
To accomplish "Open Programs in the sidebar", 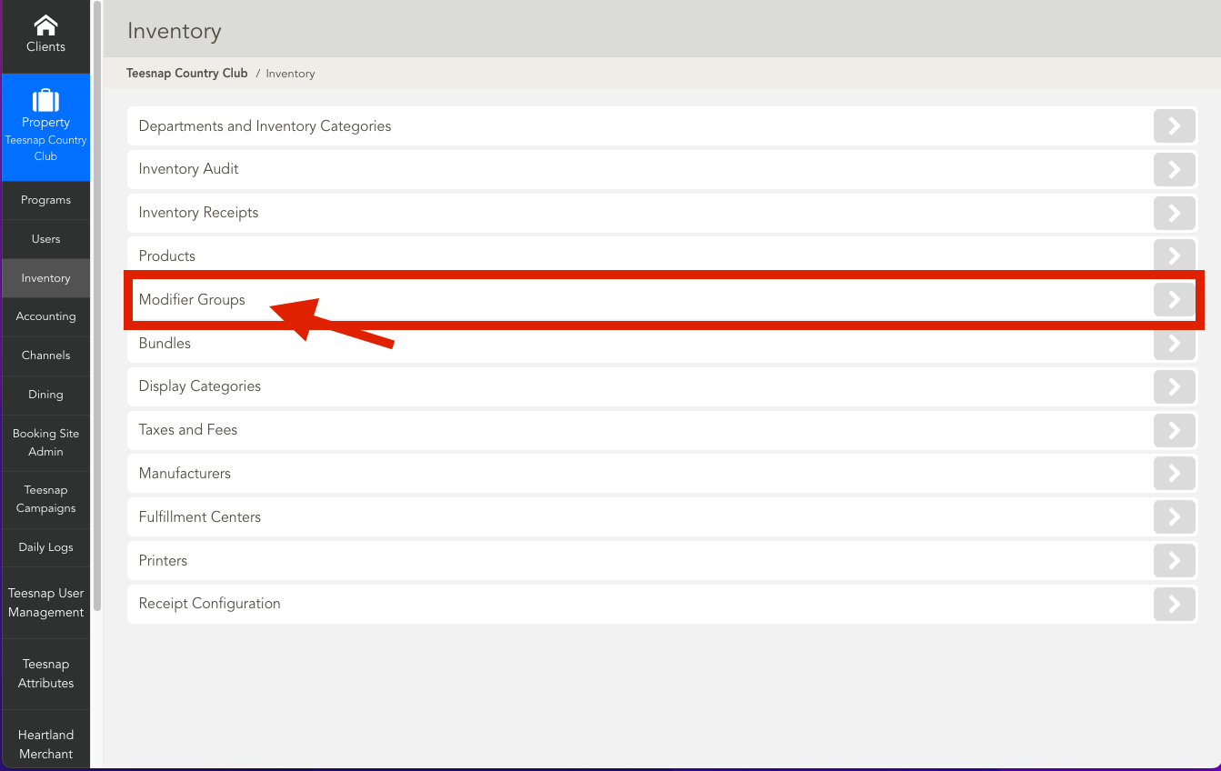I will [45, 200].
